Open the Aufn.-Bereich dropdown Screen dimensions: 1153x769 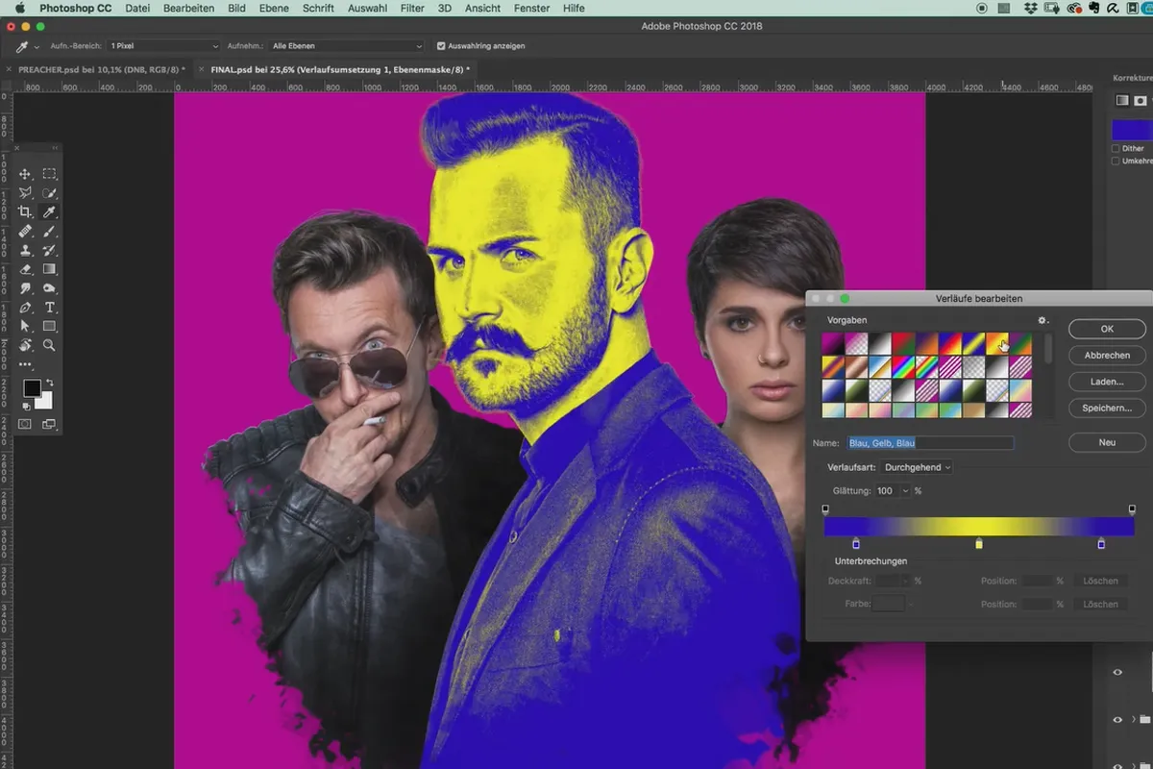tap(164, 45)
